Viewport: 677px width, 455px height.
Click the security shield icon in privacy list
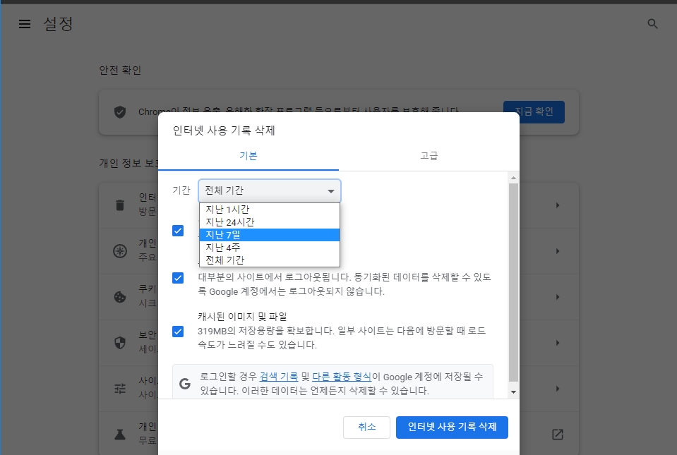pyautogui.click(x=120, y=343)
